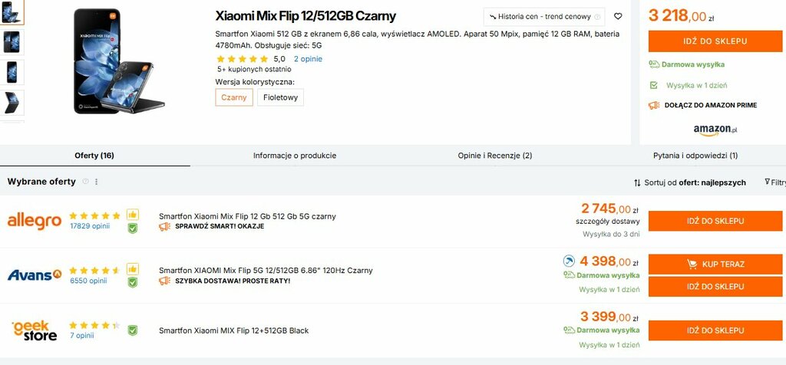The image size is (786, 365).
Task: Click the green shield badge for Geek Store
Action: [133, 330]
